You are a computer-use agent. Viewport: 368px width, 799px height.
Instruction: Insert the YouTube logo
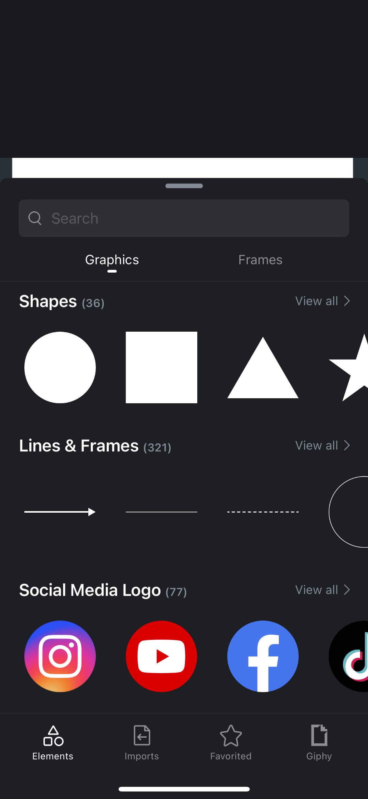[161, 656]
